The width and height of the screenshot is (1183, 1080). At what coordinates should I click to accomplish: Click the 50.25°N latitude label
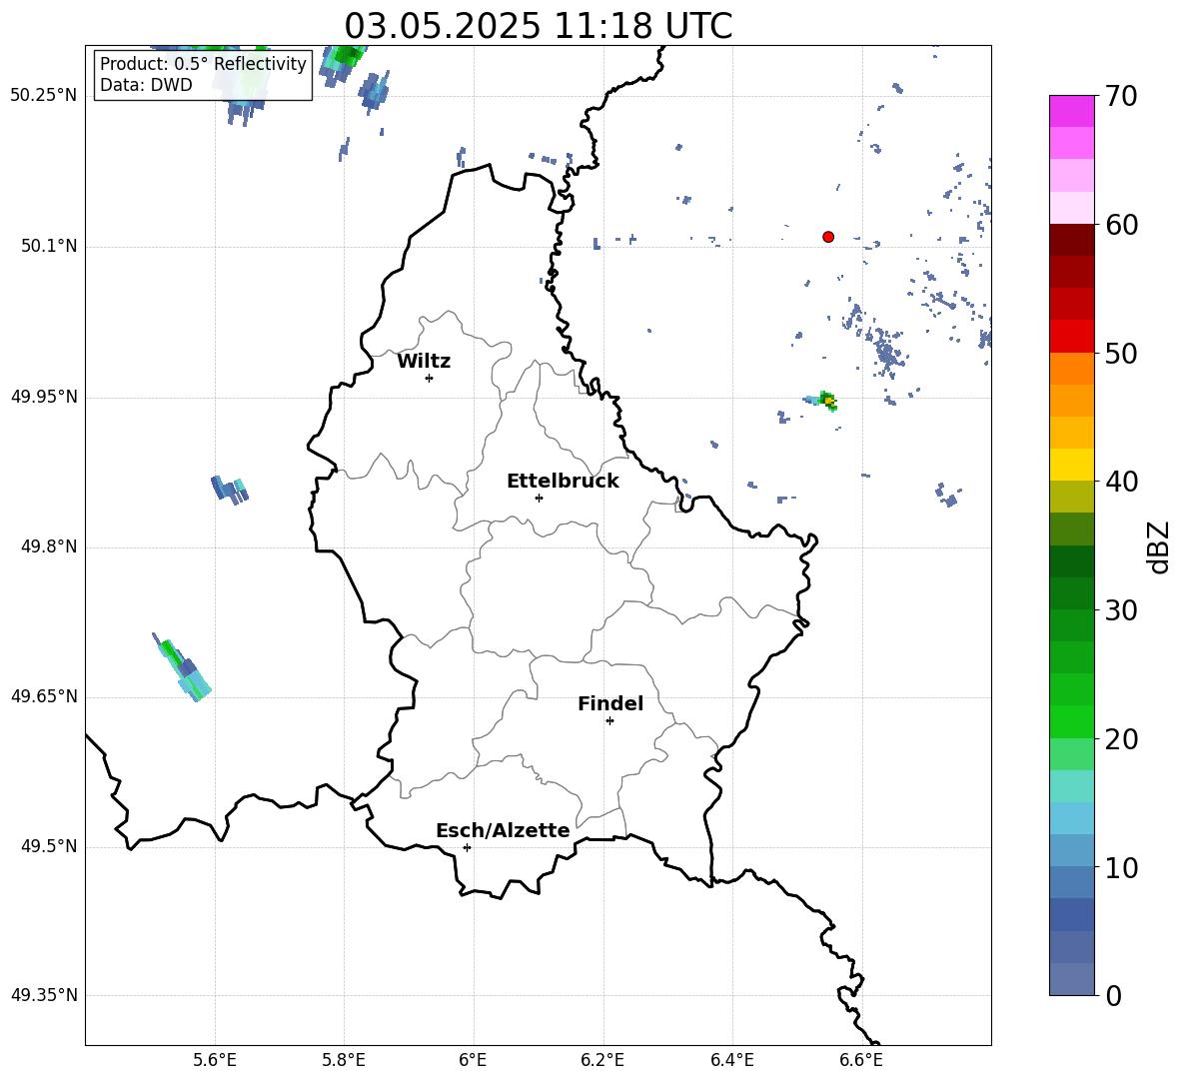pyautogui.click(x=44, y=96)
